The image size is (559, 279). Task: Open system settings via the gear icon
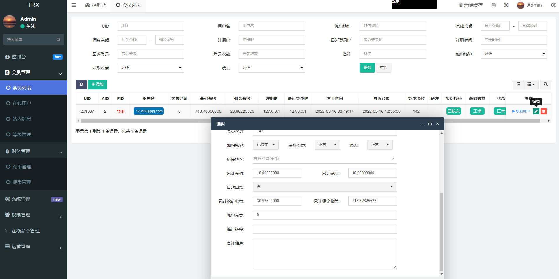553,5
